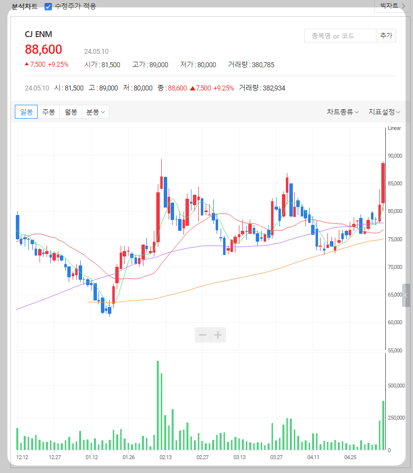Click the 88,600 current price
This screenshot has height=473, width=413.
[x=44, y=49]
